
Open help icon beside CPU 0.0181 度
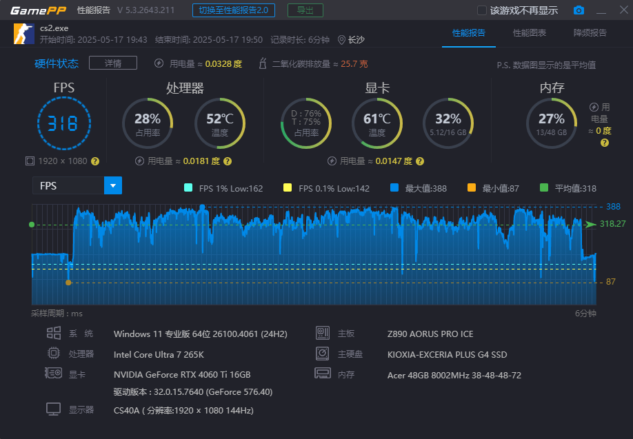click(x=228, y=161)
